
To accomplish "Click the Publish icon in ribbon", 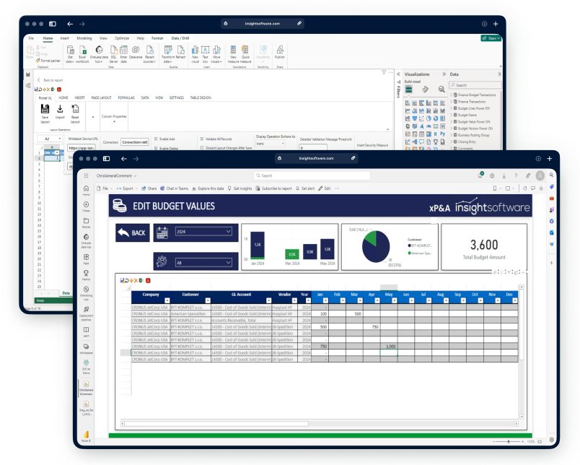I will pyautogui.click(x=279, y=53).
